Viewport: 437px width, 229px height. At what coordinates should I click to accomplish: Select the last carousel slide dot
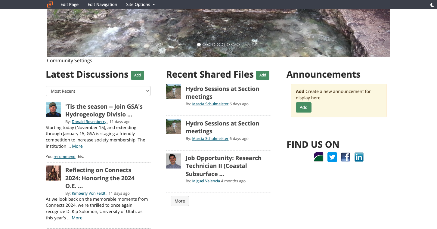click(x=238, y=45)
